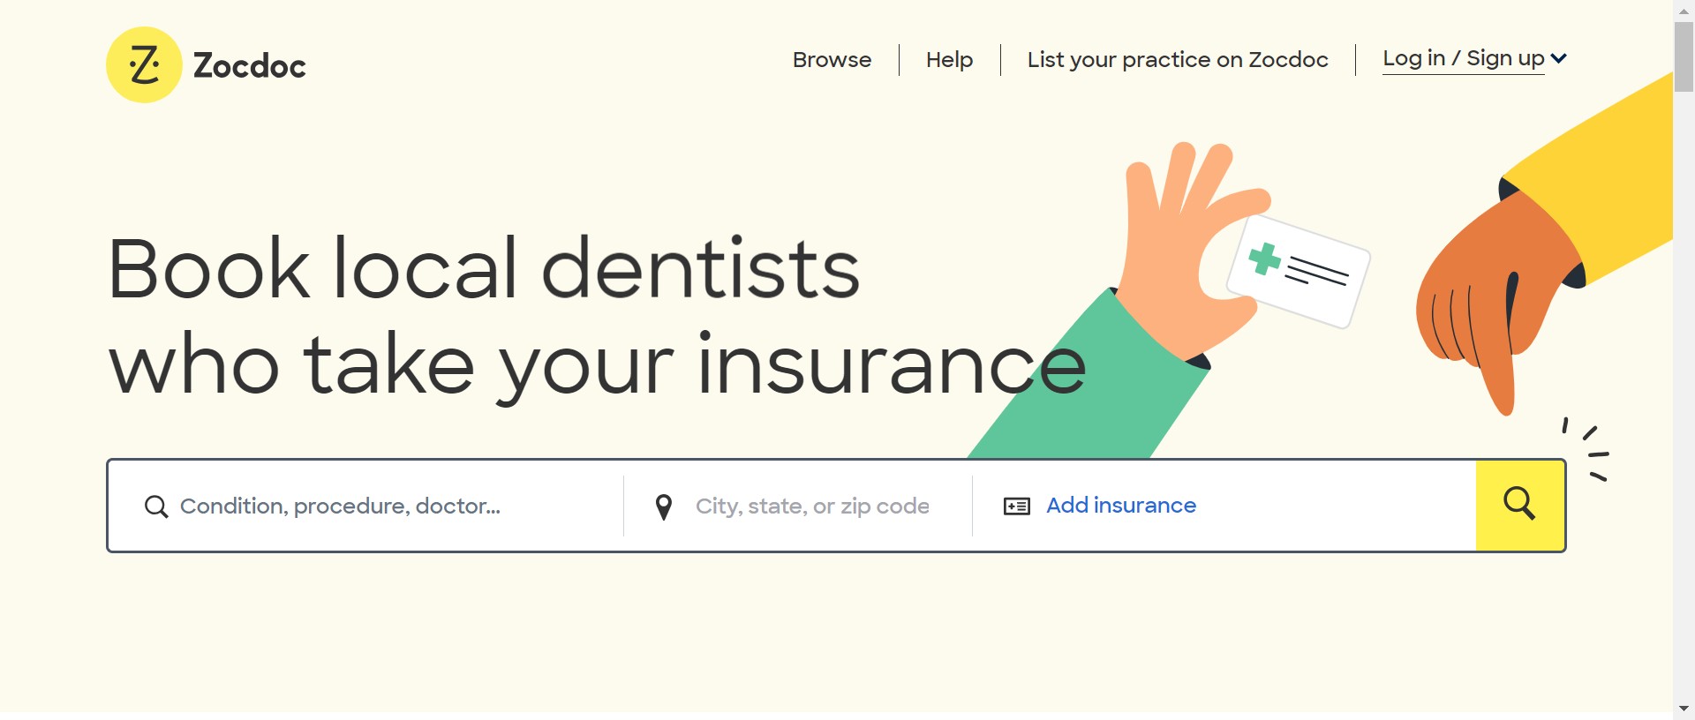The width and height of the screenshot is (1695, 720).
Task: Expand the Log in / Sign up chevron
Action: 1559,58
